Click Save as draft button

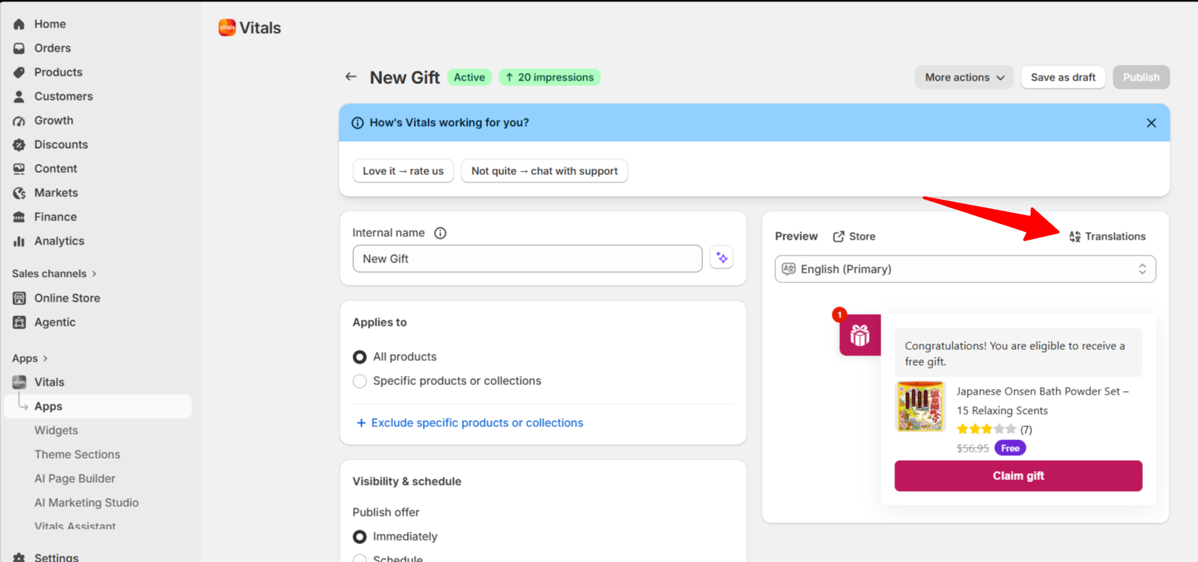(1063, 77)
